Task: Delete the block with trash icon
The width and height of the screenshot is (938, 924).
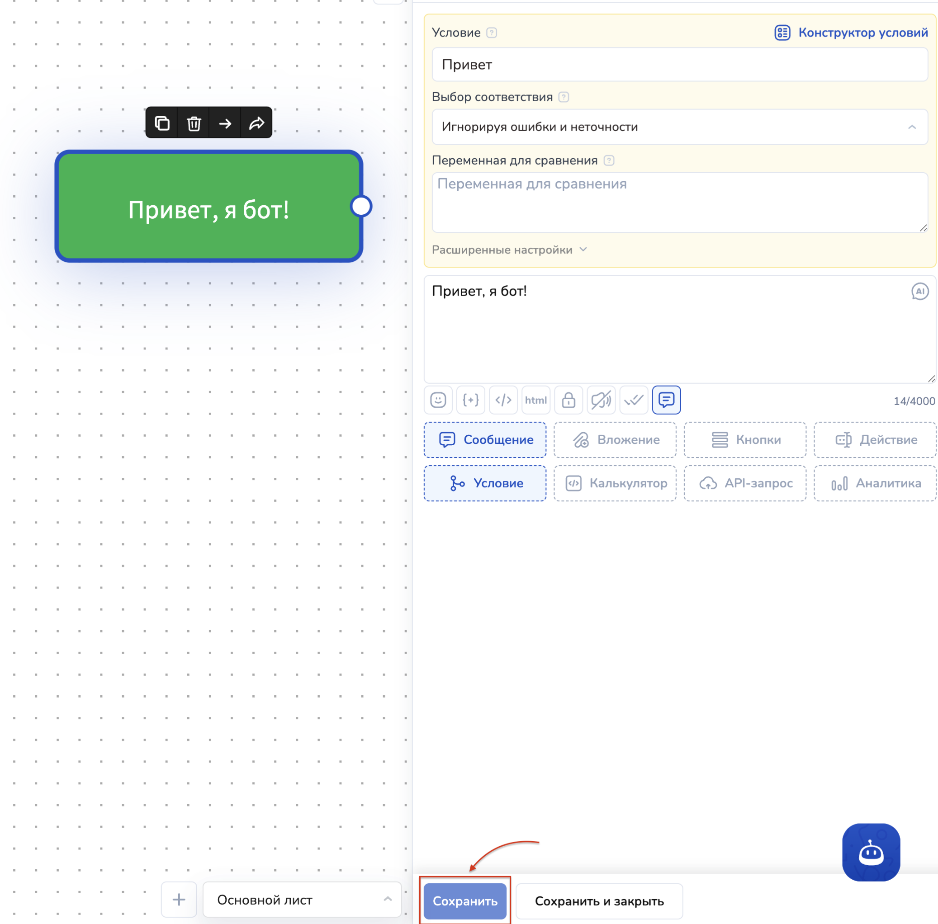Action: (194, 123)
